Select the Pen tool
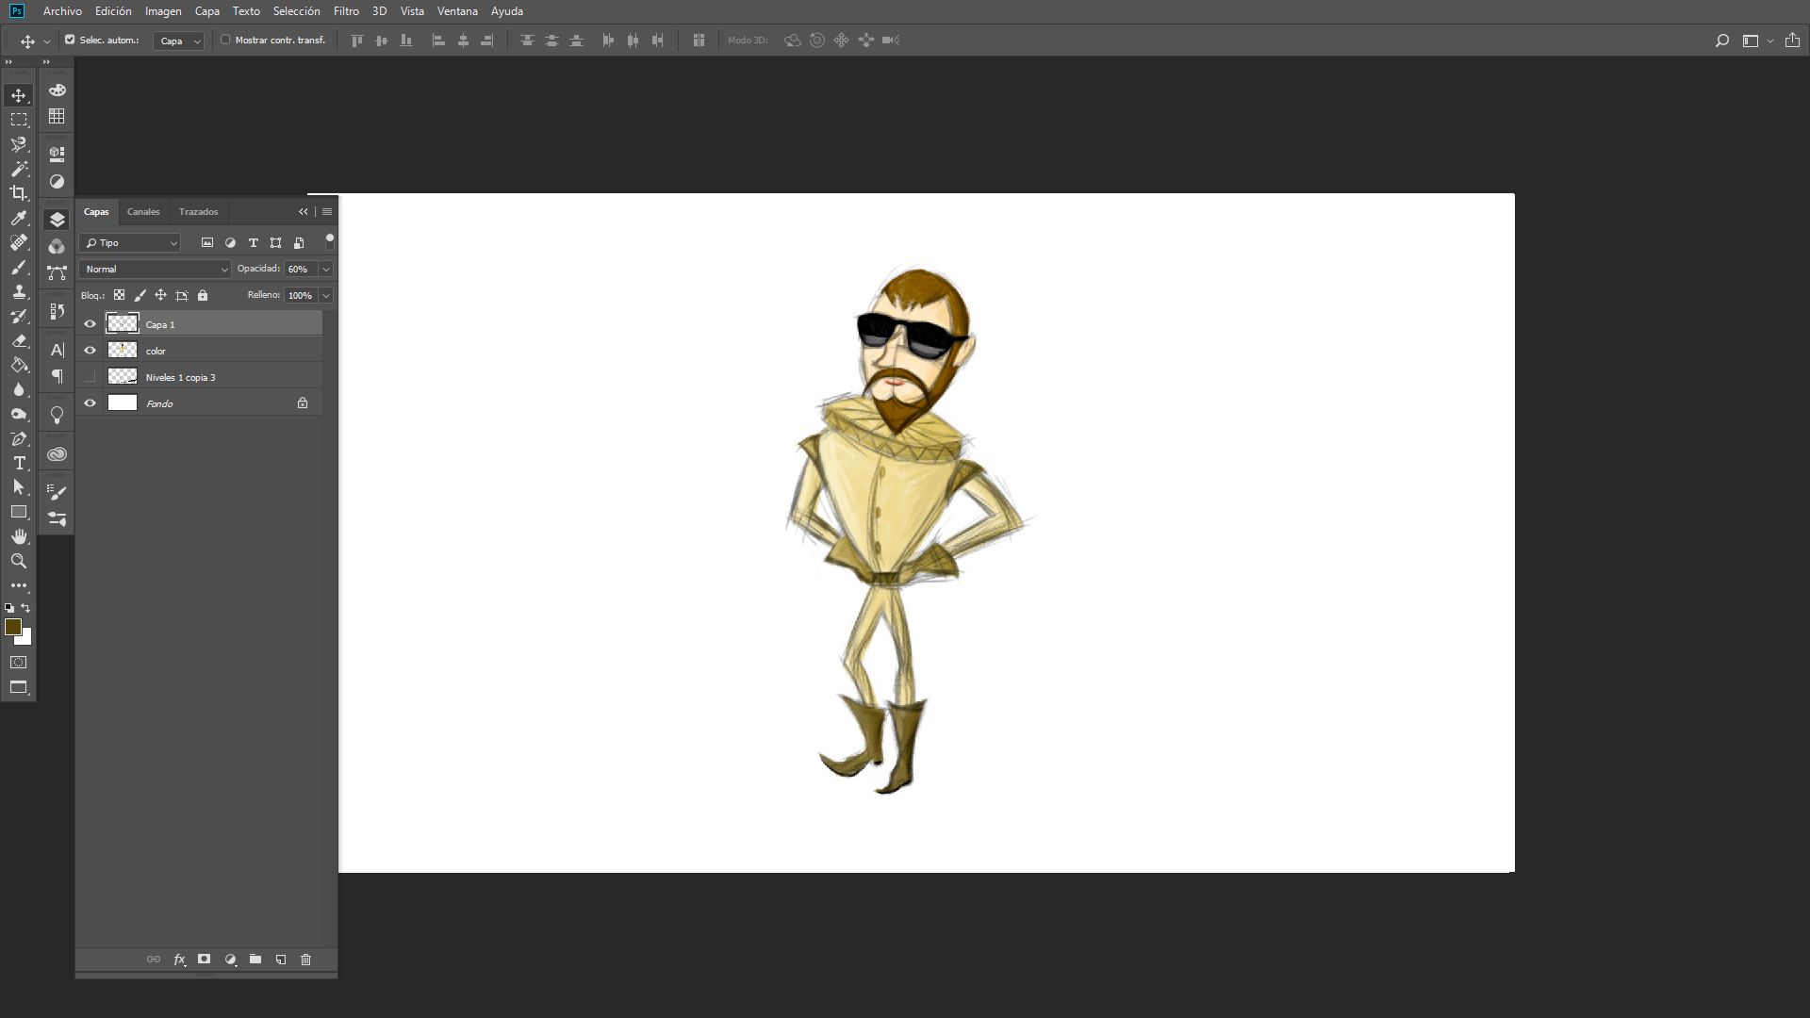Viewport: 1810px width, 1018px height. tap(19, 438)
